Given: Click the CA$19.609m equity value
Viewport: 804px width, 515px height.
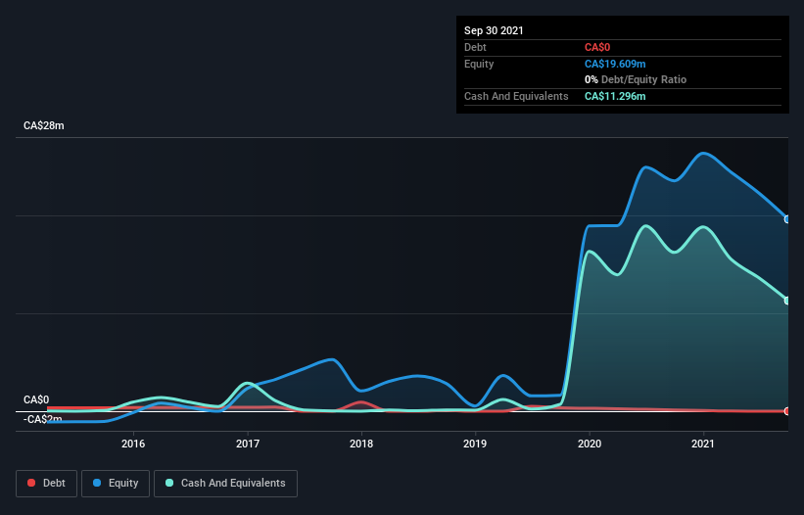Looking at the screenshot, I should click(x=615, y=64).
